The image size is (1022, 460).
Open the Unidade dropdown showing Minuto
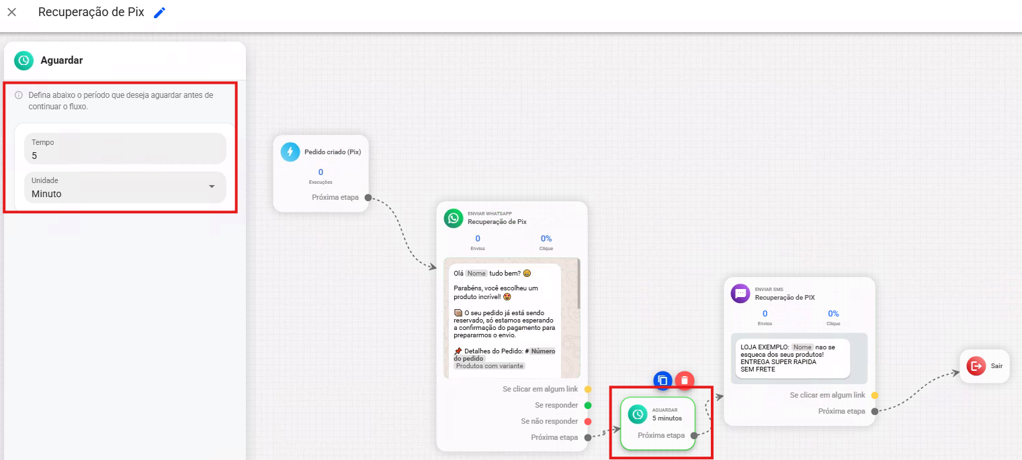[x=125, y=188]
